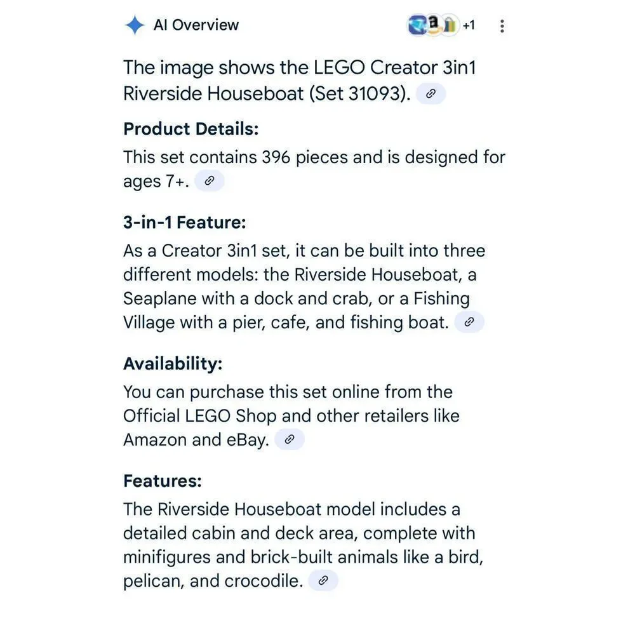This screenshot has height=635, width=635.
Task: Click the Amazon source favicon
Action: (x=434, y=25)
